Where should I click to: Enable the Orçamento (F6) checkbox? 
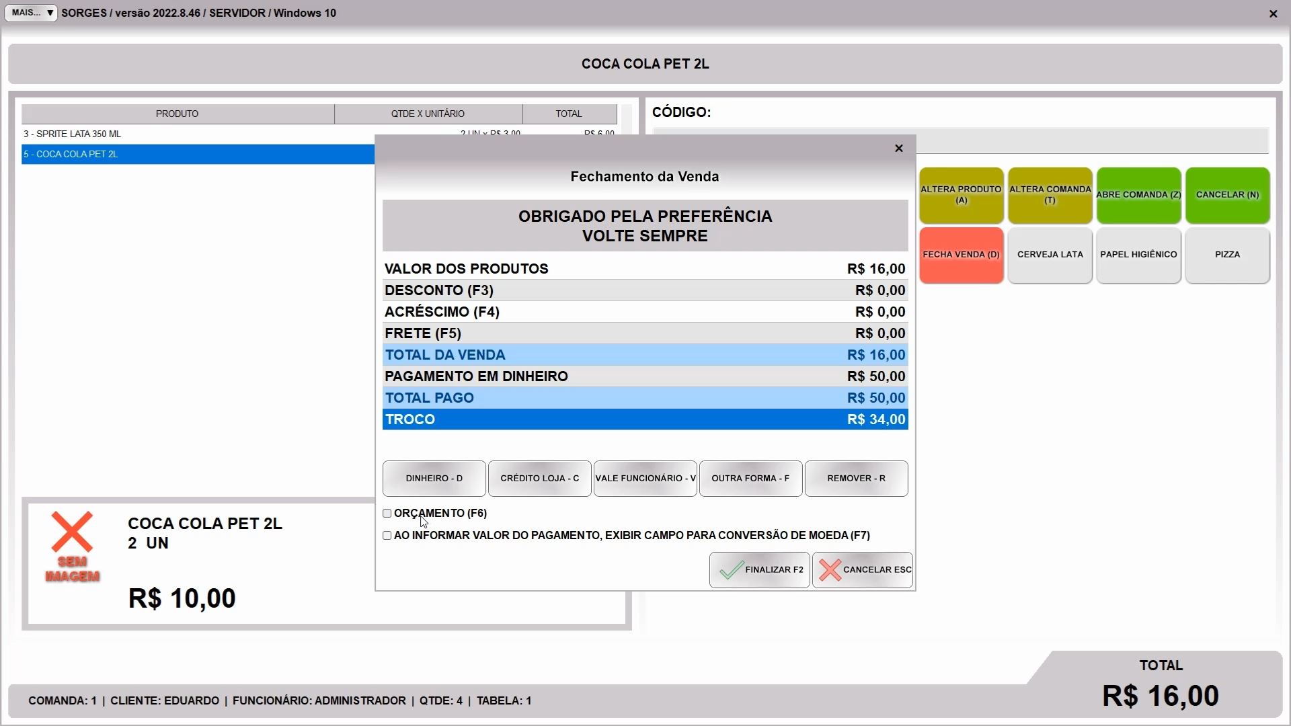(x=387, y=514)
